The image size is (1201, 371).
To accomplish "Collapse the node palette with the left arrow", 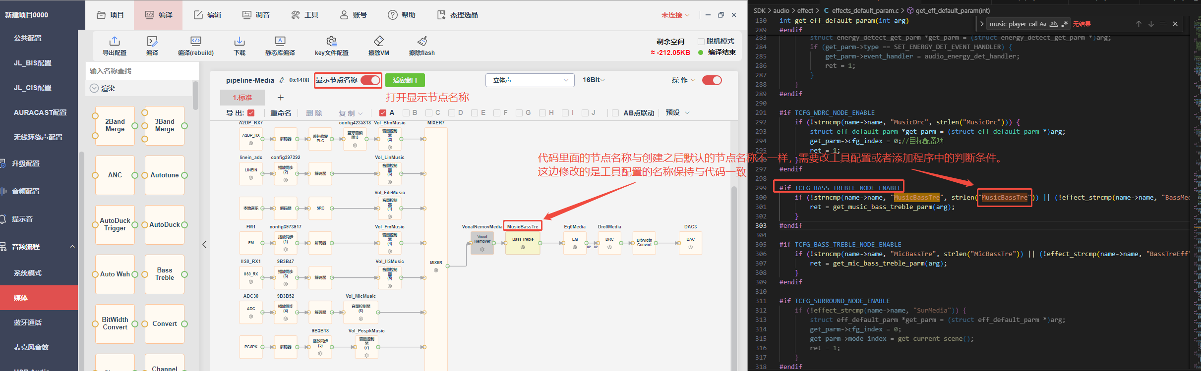I will click(x=204, y=245).
